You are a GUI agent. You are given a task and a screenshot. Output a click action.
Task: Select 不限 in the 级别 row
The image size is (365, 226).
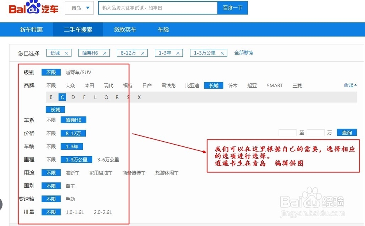[x=51, y=72]
